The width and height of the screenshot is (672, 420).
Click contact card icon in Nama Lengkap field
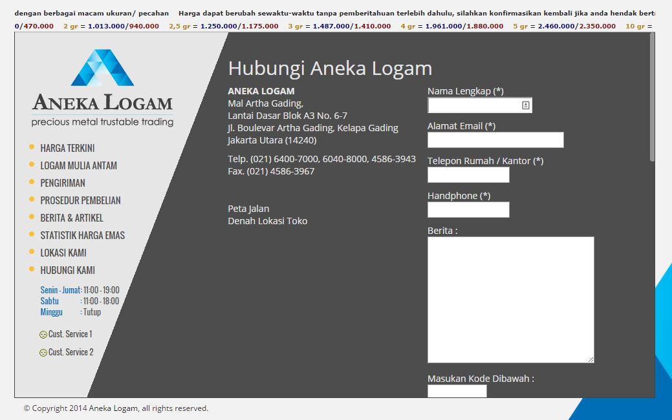[x=525, y=105]
